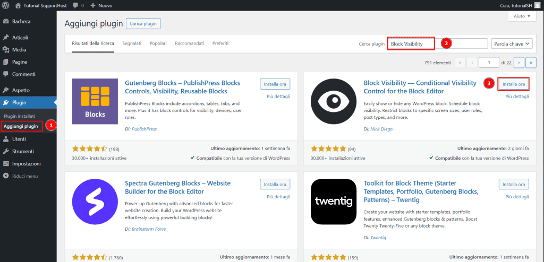Click the Media icon in sidebar
The width and height of the screenshot is (544, 262).
click(6, 50)
